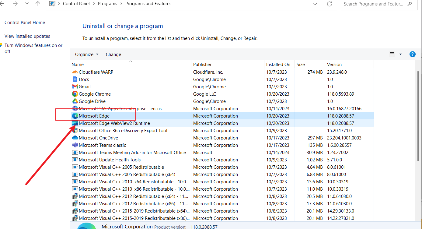Select the Google Chrome program name
The width and height of the screenshot is (422, 229).
[95, 94]
